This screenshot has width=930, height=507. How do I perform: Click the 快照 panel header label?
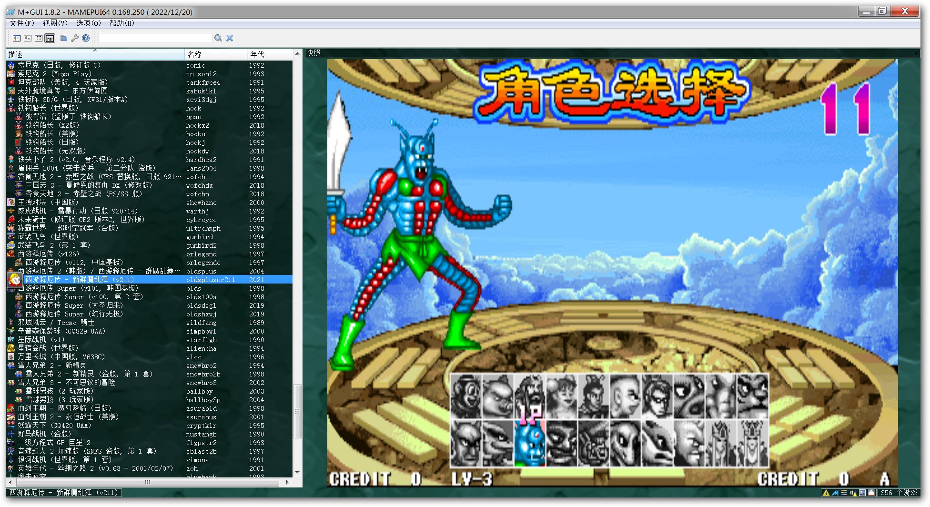click(313, 53)
